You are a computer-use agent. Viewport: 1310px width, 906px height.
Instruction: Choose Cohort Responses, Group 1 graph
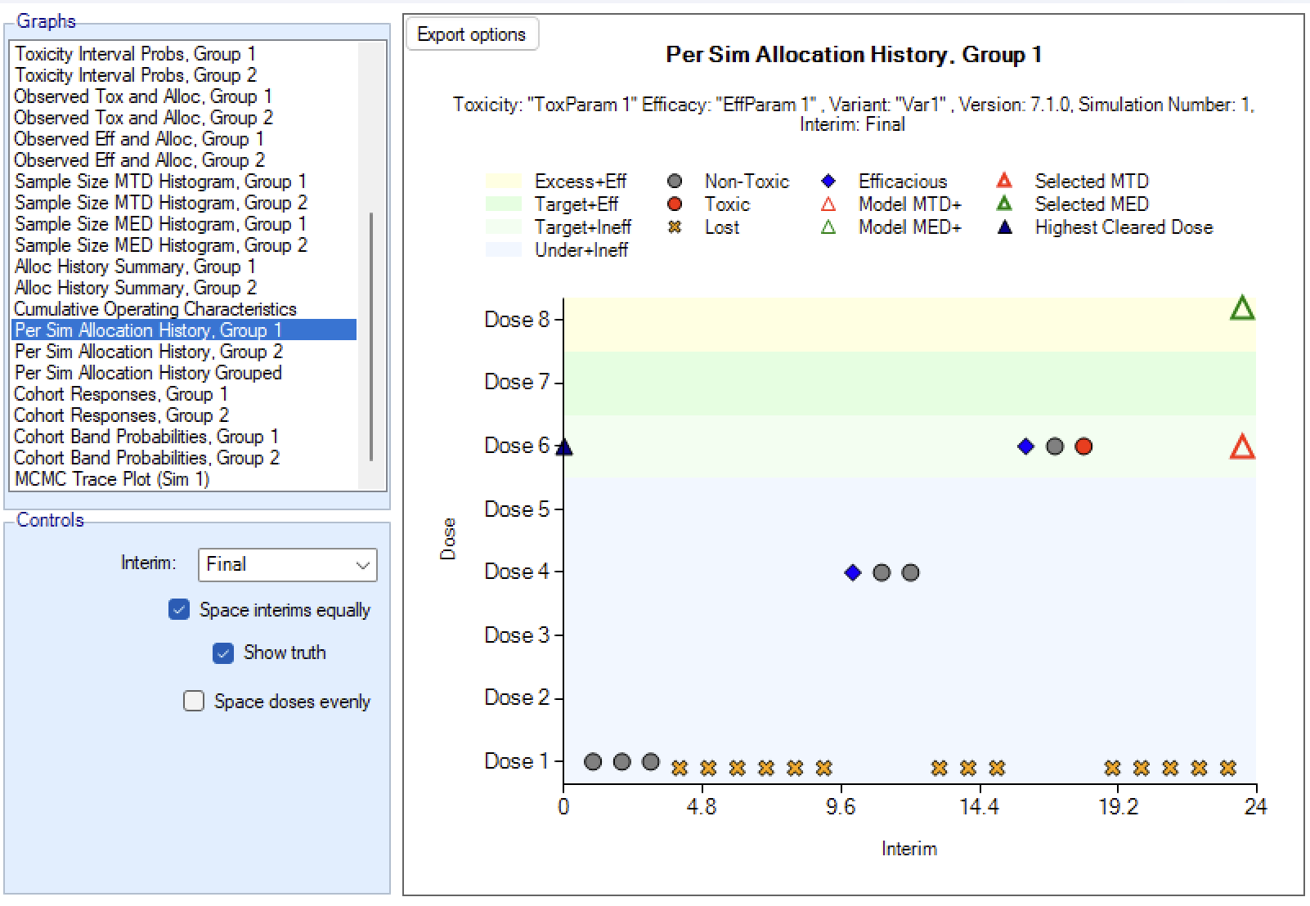pyautogui.click(x=120, y=394)
